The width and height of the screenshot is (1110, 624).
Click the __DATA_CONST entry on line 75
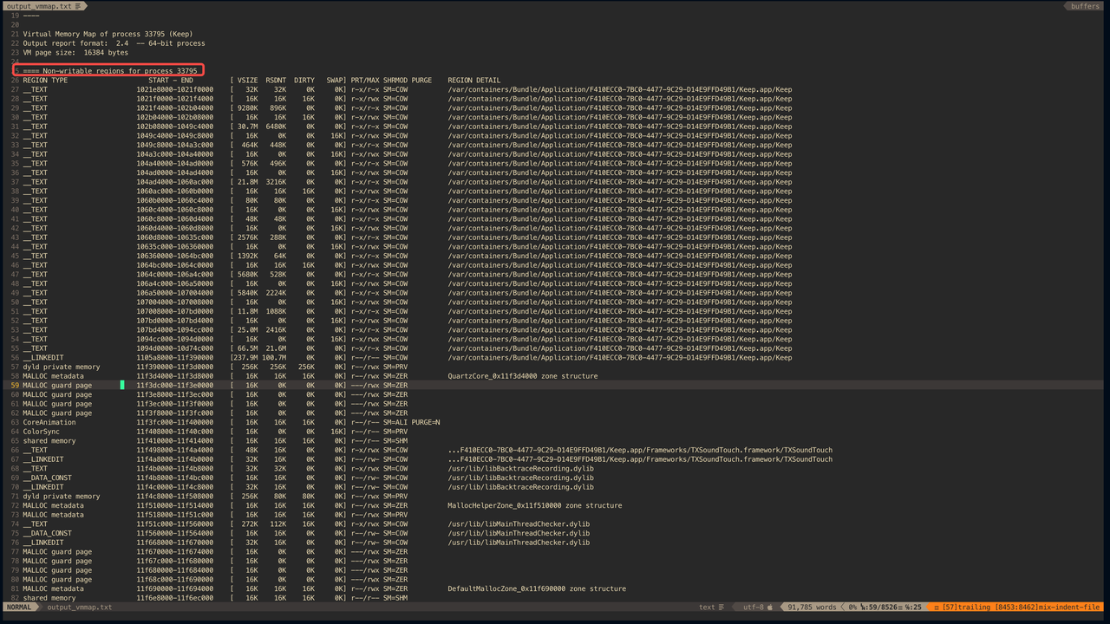(x=47, y=533)
